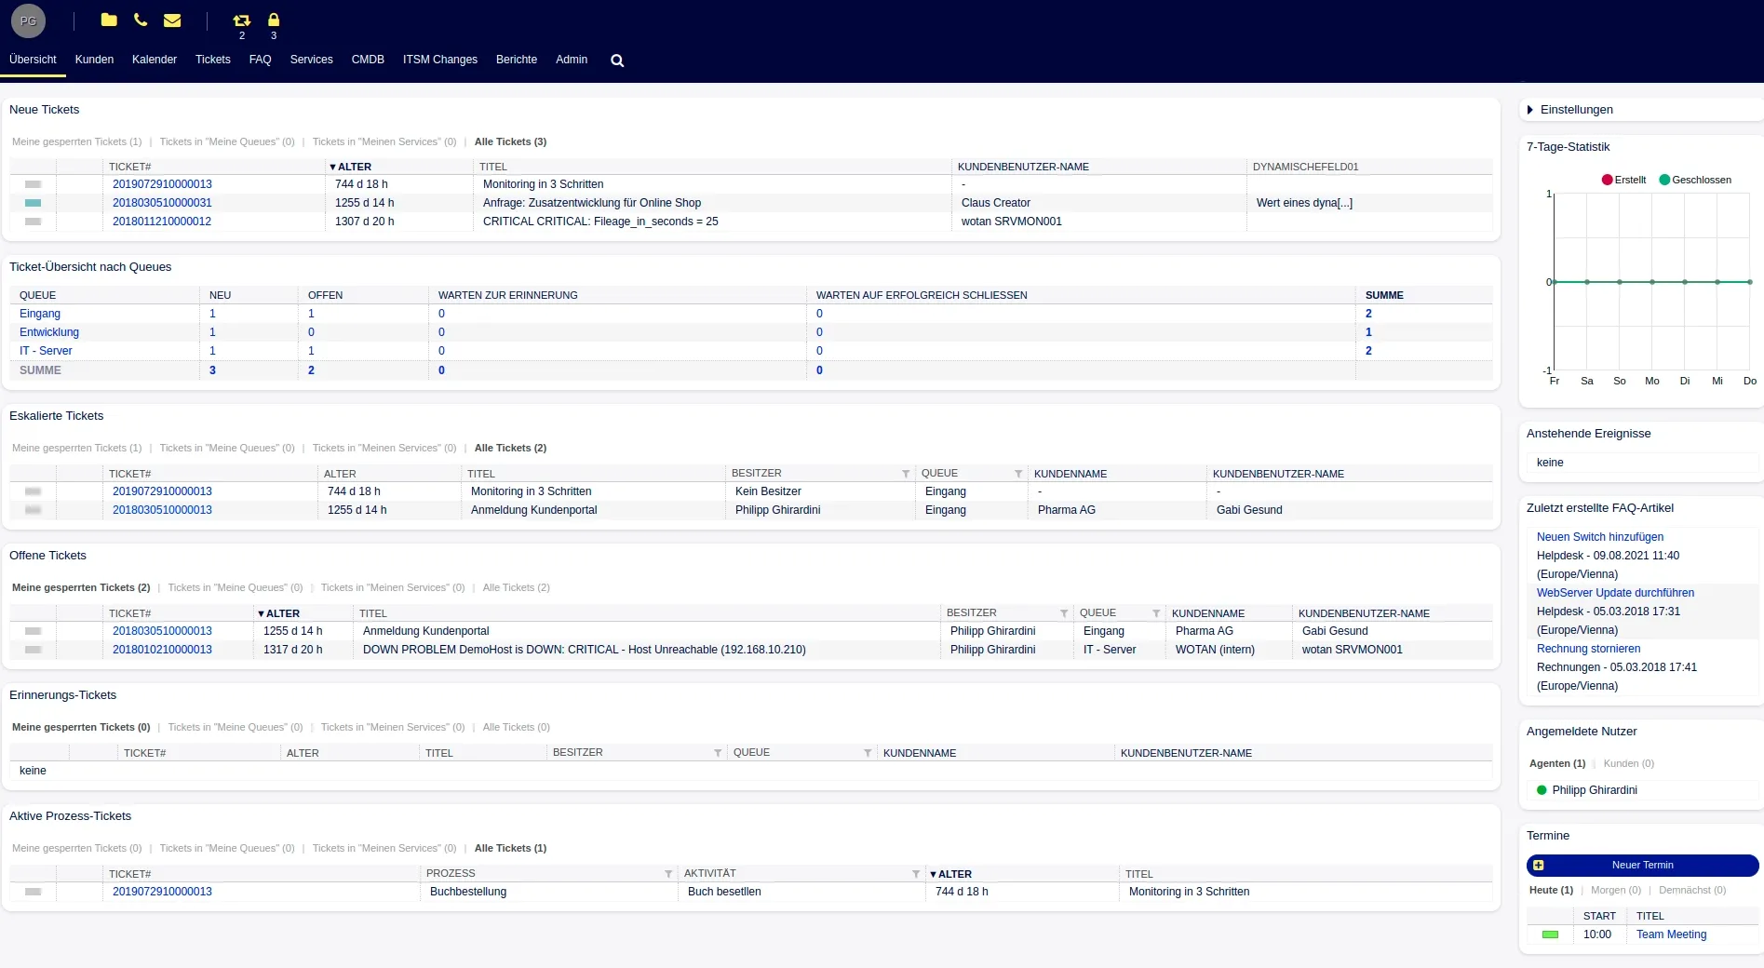The image size is (1764, 968).
Task: Open responsible tickets icon showing 2
Action: pyautogui.click(x=242, y=20)
